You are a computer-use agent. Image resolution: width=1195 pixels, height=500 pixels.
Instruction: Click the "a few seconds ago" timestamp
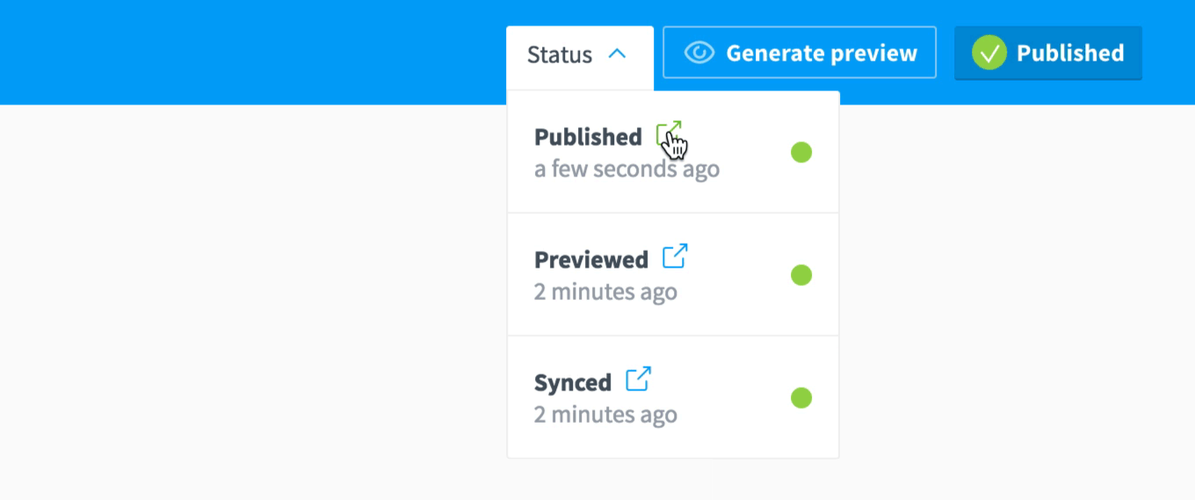coord(626,169)
